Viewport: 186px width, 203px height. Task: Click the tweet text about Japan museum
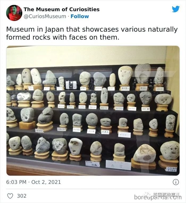[x=92, y=33]
